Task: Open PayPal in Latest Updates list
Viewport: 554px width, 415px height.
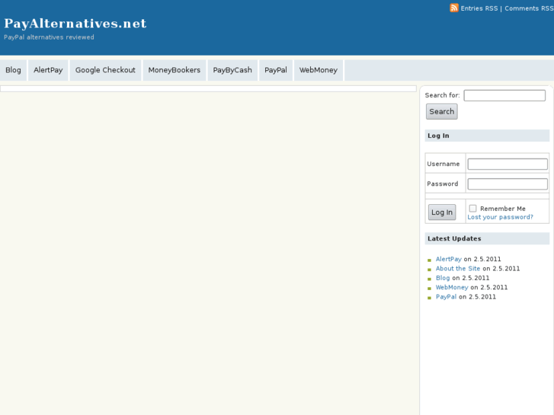Action: tap(446, 297)
